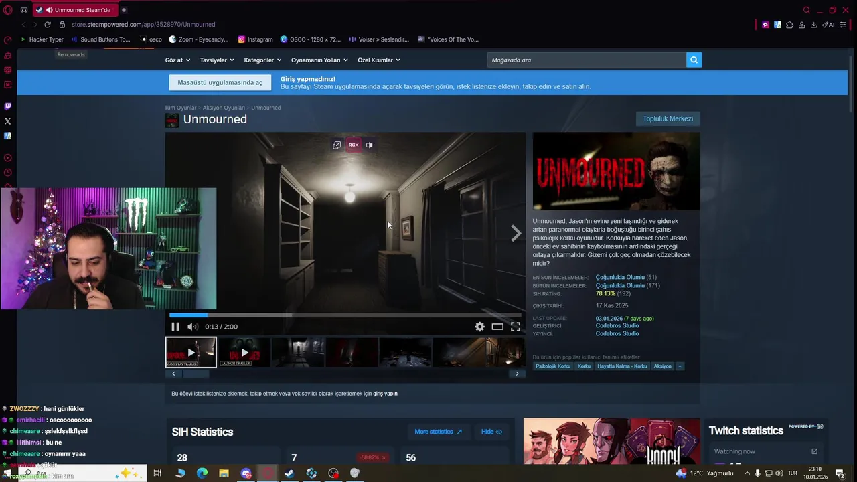Open the 'Topluluk Merkezi' button
Image resolution: width=857 pixels, height=482 pixels.
pos(668,118)
